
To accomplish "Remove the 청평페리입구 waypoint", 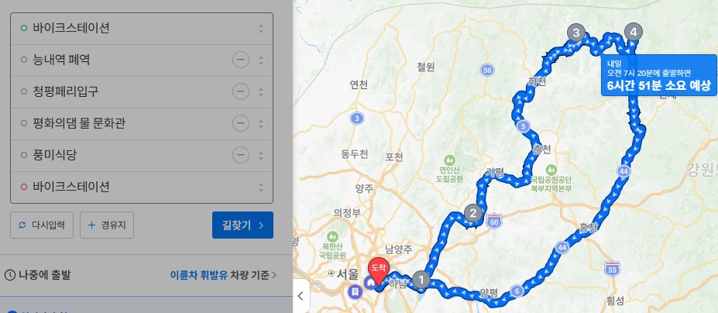I will coord(241,91).
